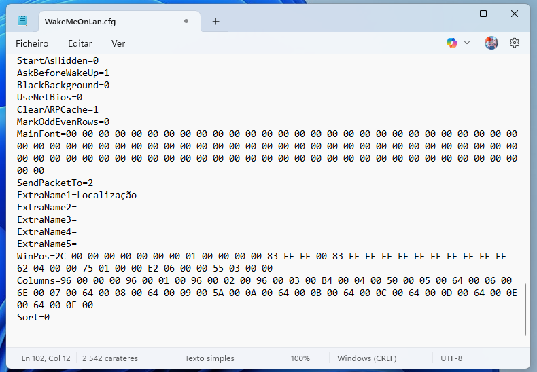Click on the Sort=0 line text

pyautogui.click(x=33, y=317)
